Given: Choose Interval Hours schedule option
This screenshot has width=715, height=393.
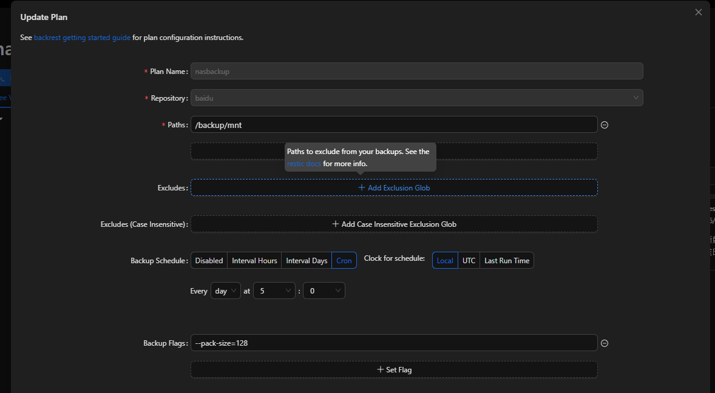Looking at the screenshot, I should tap(254, 261).
